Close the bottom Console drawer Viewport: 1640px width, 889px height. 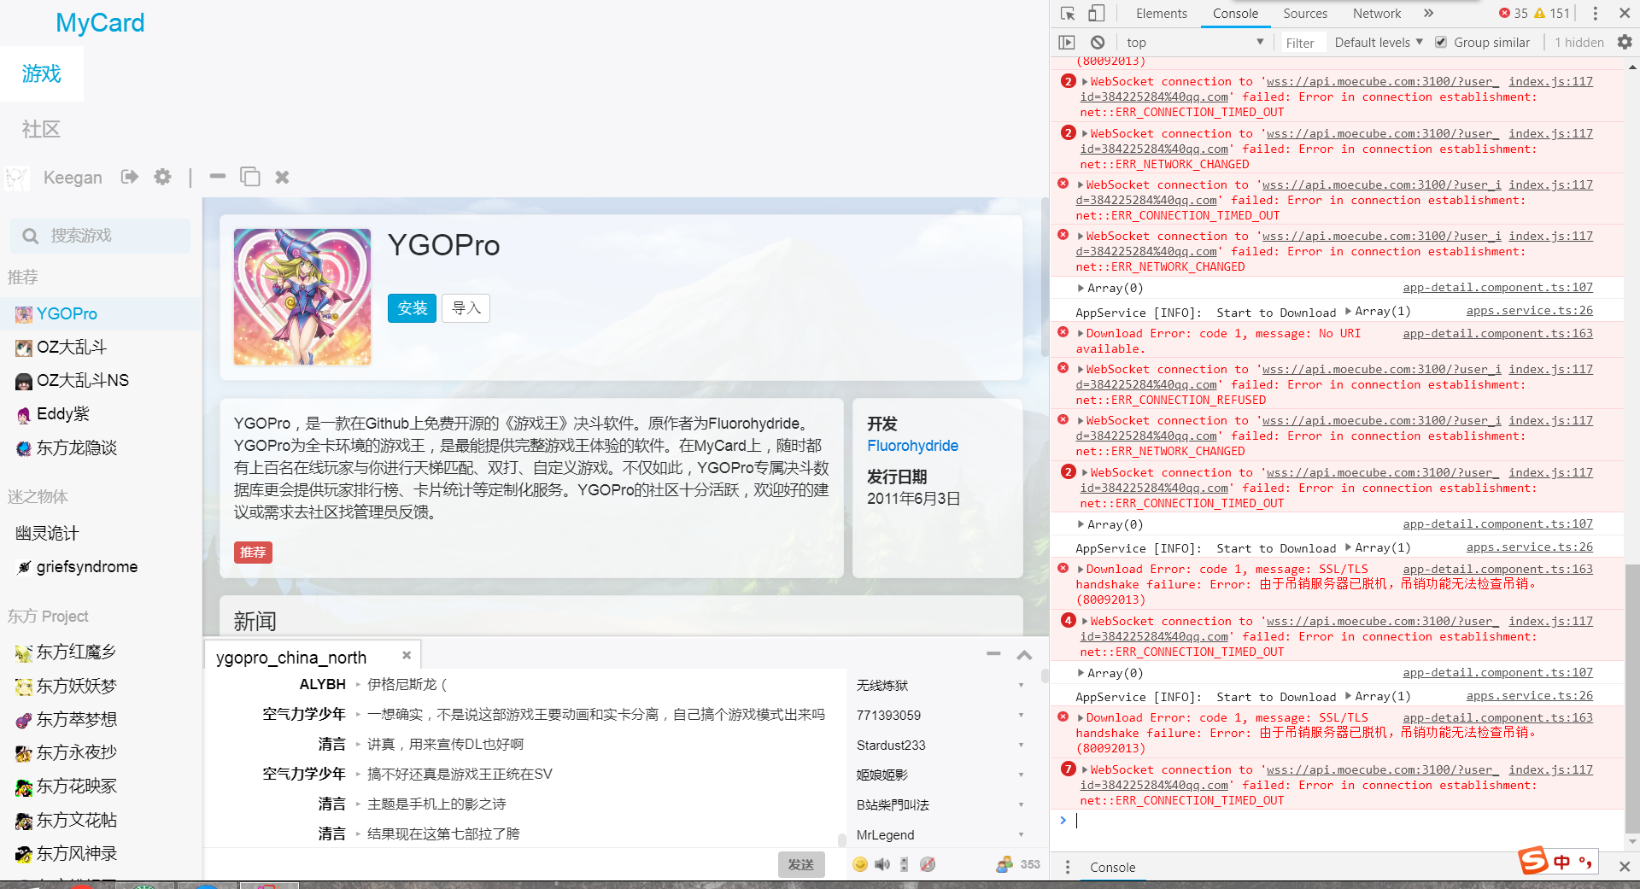point(1625,867)
